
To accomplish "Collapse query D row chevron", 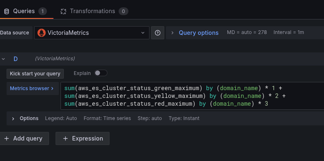I will point(3,59).
